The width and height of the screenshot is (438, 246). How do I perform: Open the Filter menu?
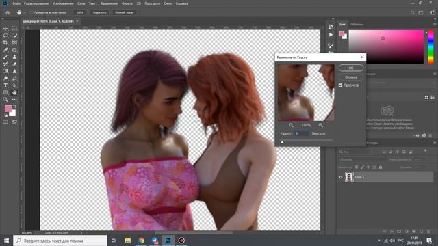tap(127, 3)
